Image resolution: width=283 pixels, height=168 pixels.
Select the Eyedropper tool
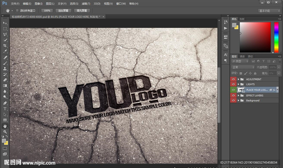[x=5, y=51]
